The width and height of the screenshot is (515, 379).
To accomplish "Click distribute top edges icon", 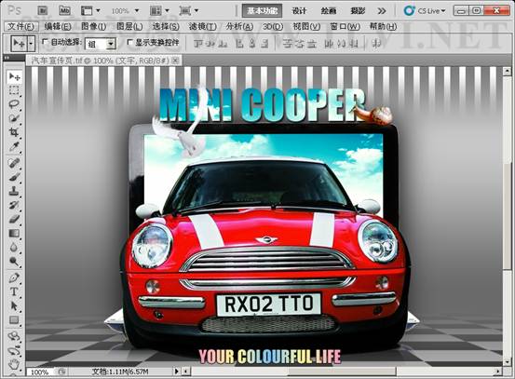I will 288,44.
